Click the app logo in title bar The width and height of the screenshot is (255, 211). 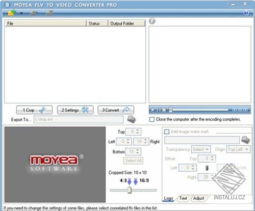pyautogui.click(x=7, y=5)
